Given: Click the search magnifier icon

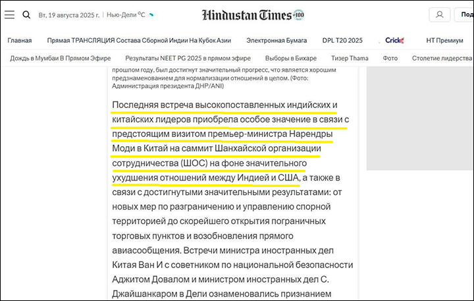Looking at the screenshot, I should [x=26, y=14].
